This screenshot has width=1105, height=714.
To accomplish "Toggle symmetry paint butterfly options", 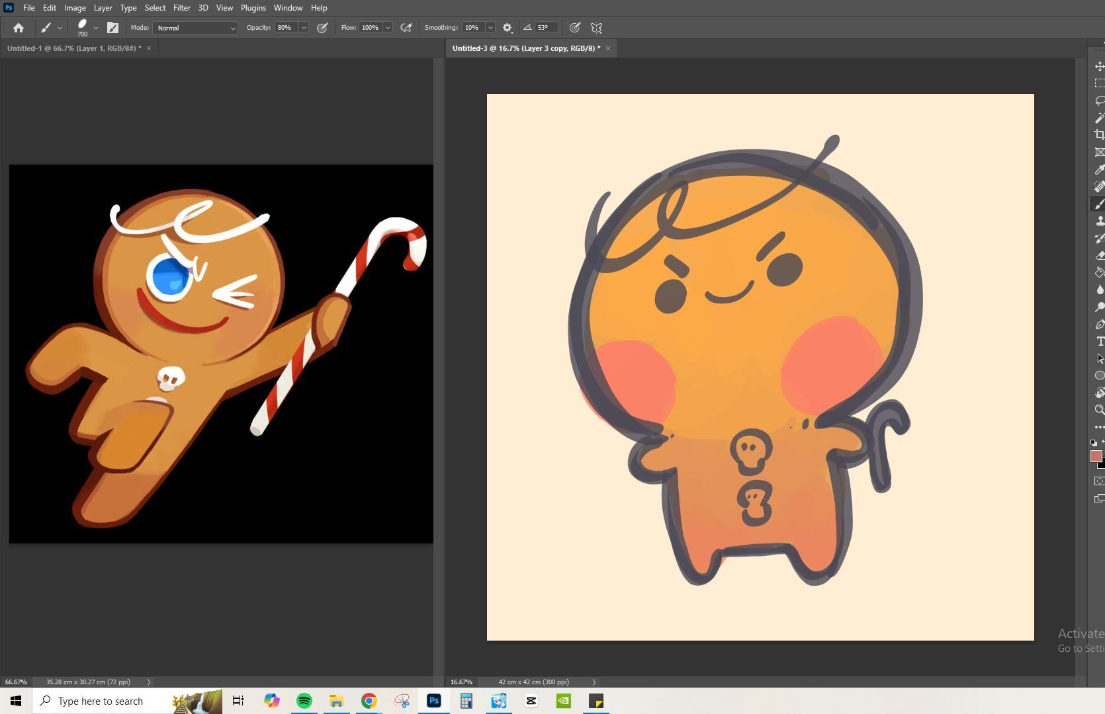I will (596, 28).
